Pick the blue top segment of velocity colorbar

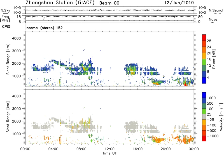(x=204, y=95)
